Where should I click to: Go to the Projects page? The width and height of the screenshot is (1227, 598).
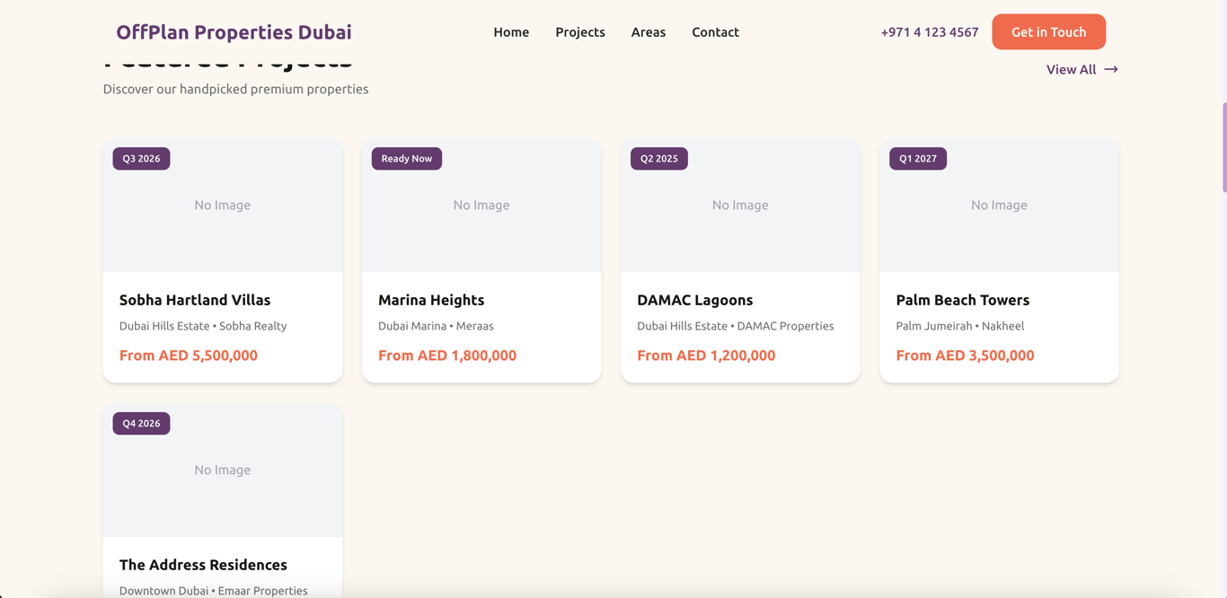(x=580, y=32)
